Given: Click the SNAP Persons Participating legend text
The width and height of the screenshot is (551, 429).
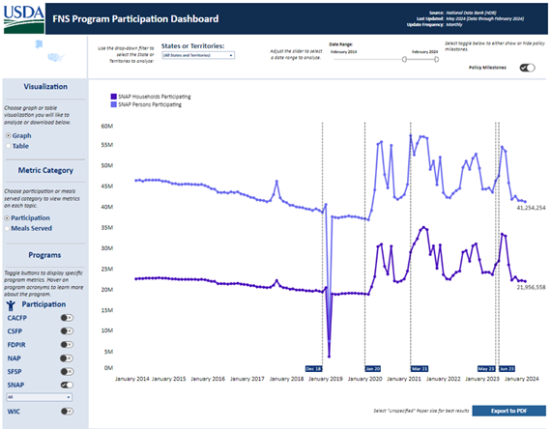Looking at the screenshot, I should coord(150,104).
